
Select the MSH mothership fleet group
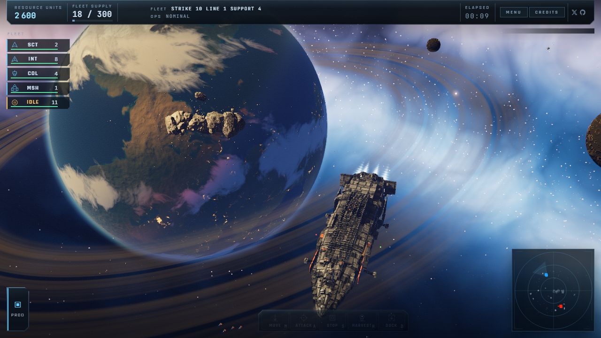39,88
